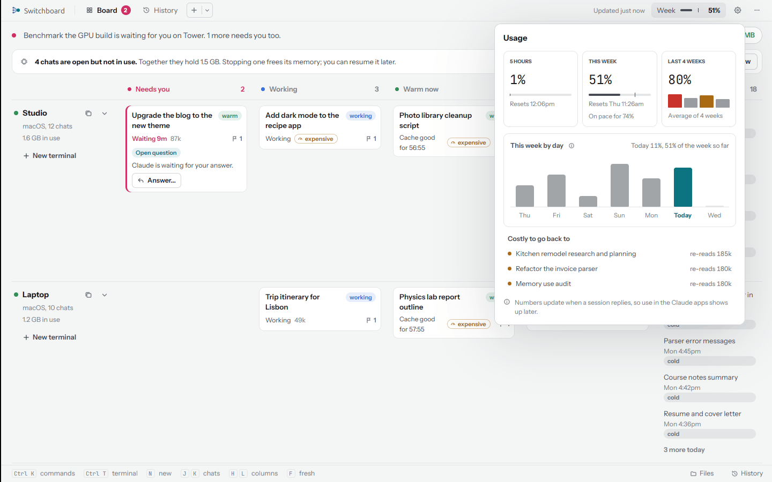
Task: Open the Files button in footer
Action: point(702,473)
